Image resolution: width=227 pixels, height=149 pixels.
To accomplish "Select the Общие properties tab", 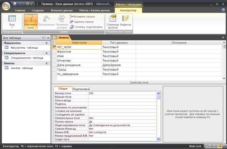I will tap(63, 89).
